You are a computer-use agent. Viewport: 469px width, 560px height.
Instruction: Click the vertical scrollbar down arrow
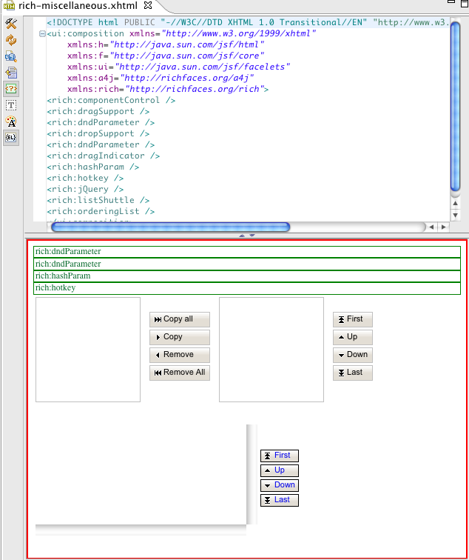[456, 214]
